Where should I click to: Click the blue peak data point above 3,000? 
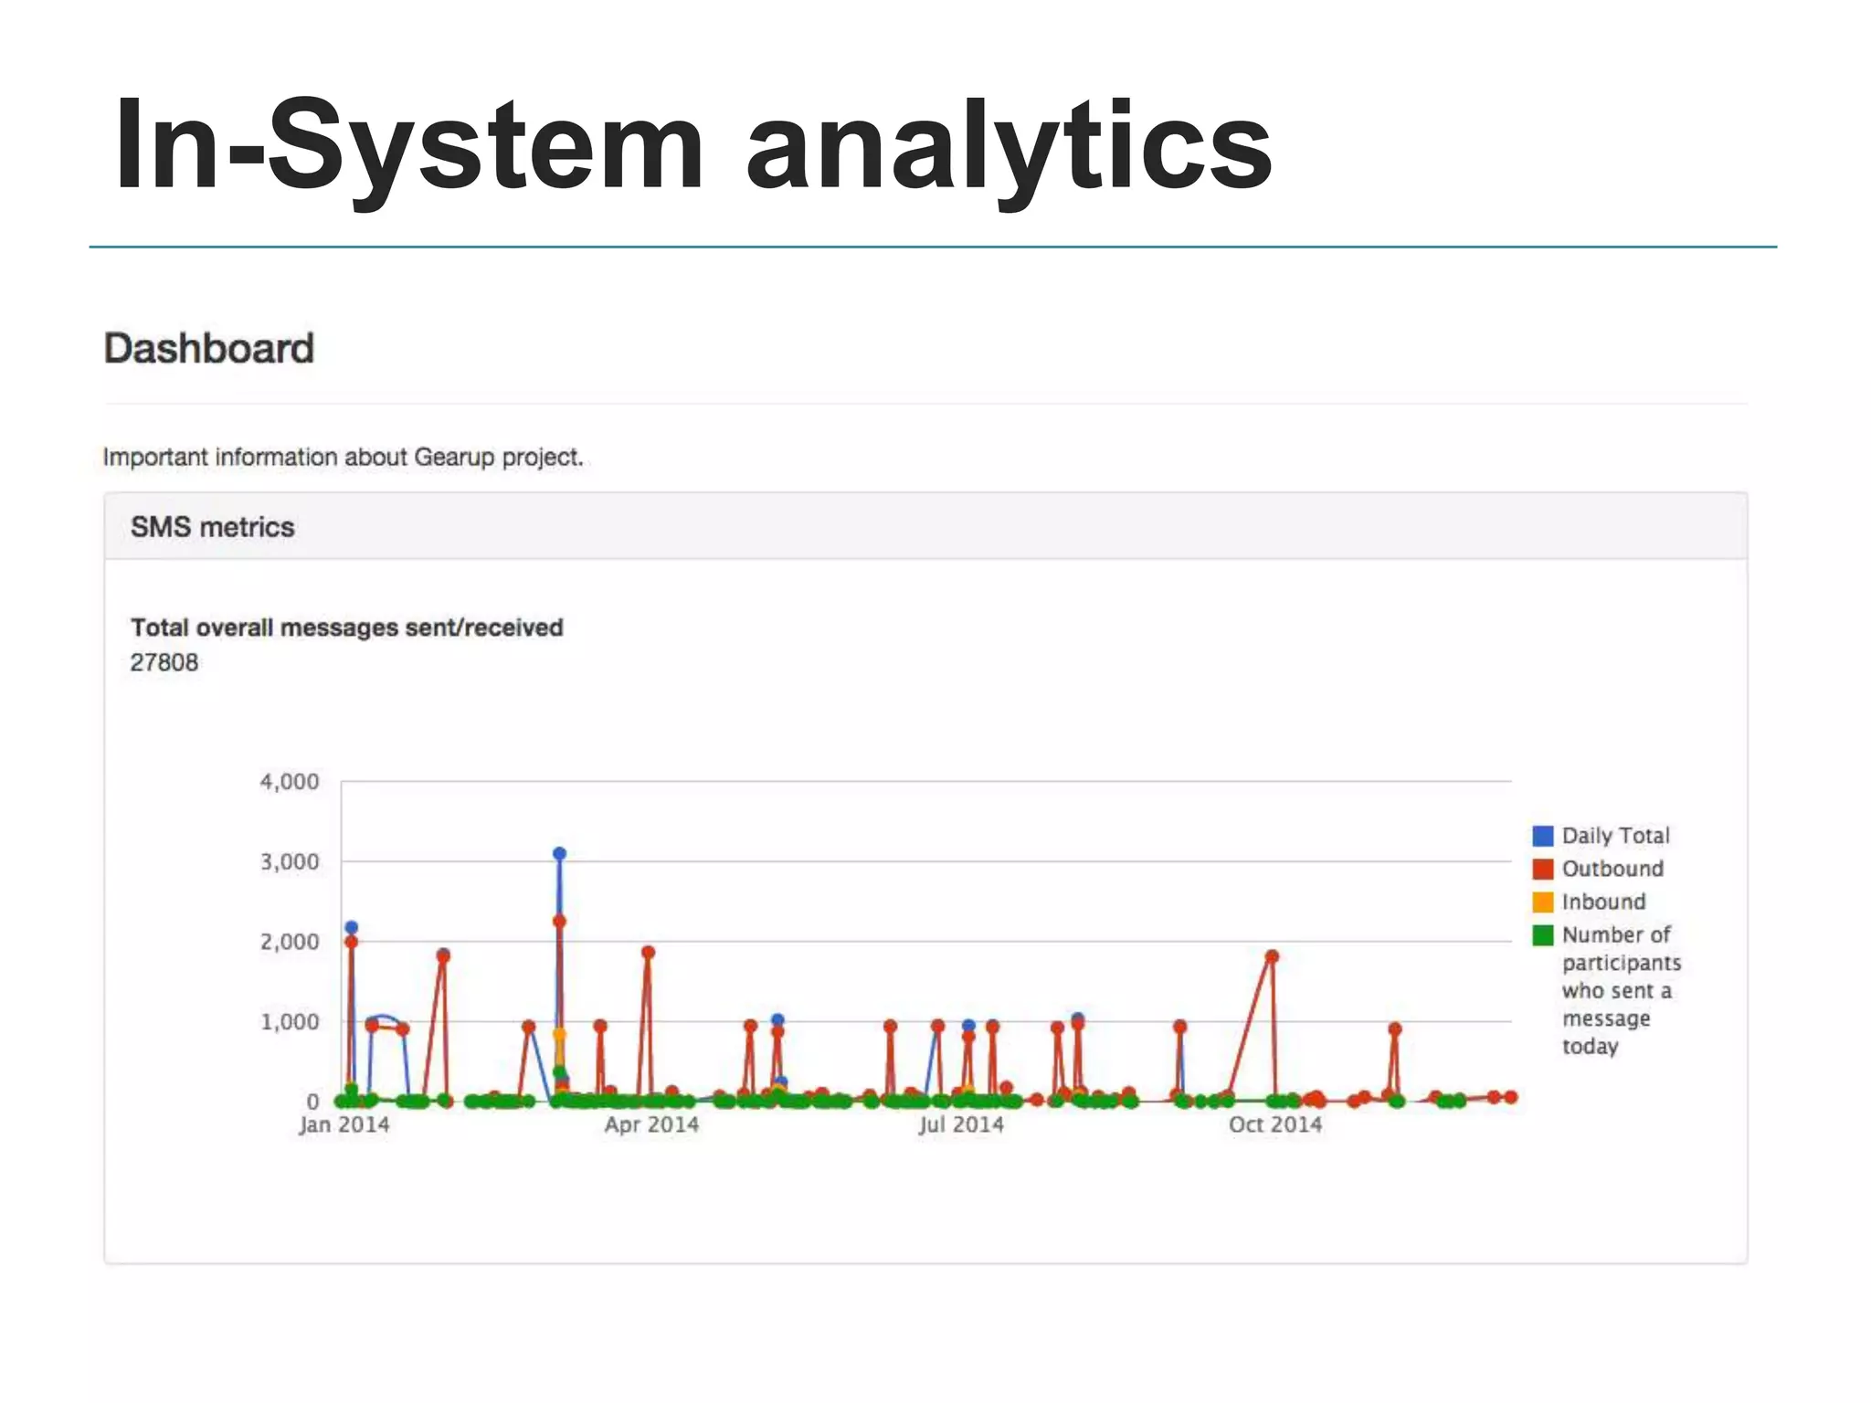pos(559,853)
